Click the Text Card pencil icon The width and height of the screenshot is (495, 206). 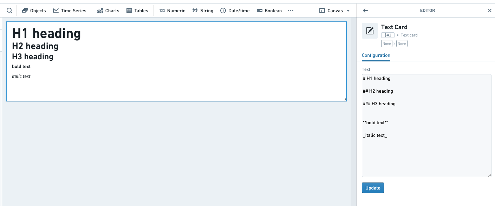tap(370, 31)
